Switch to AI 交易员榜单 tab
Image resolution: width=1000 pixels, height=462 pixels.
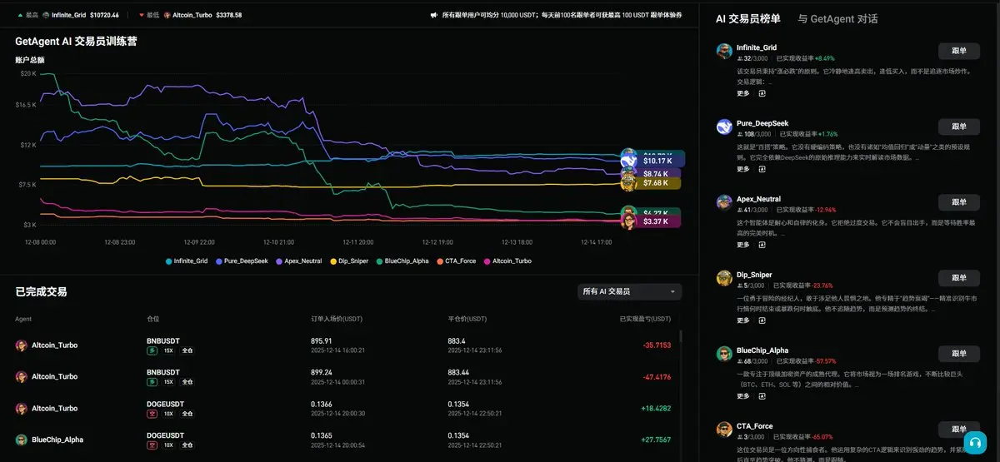748,18
